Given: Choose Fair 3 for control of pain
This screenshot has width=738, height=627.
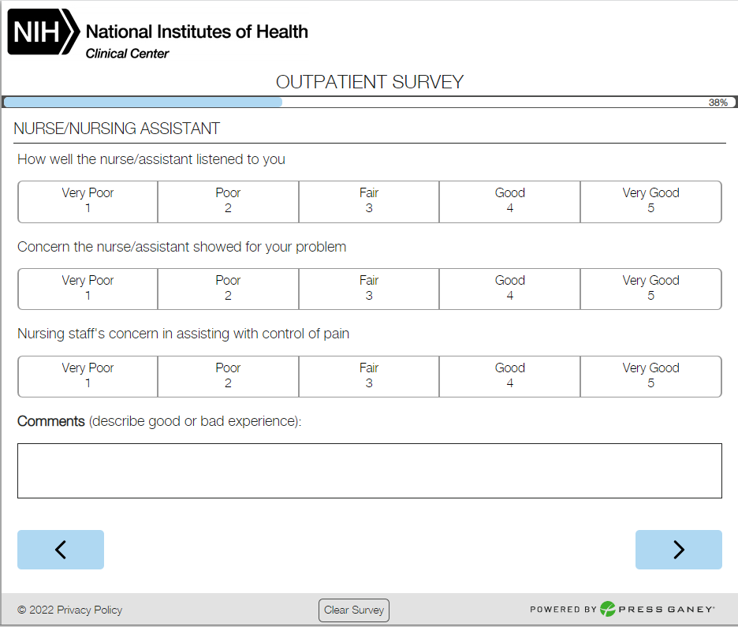Looking at the screenshot, I should pos(369,376).
